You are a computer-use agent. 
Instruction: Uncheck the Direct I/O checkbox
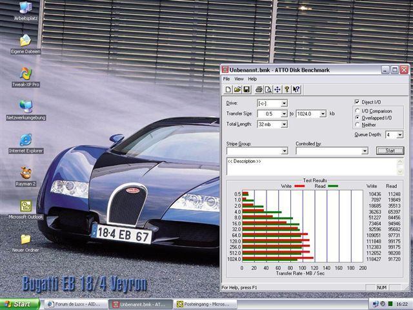(357, 102)
